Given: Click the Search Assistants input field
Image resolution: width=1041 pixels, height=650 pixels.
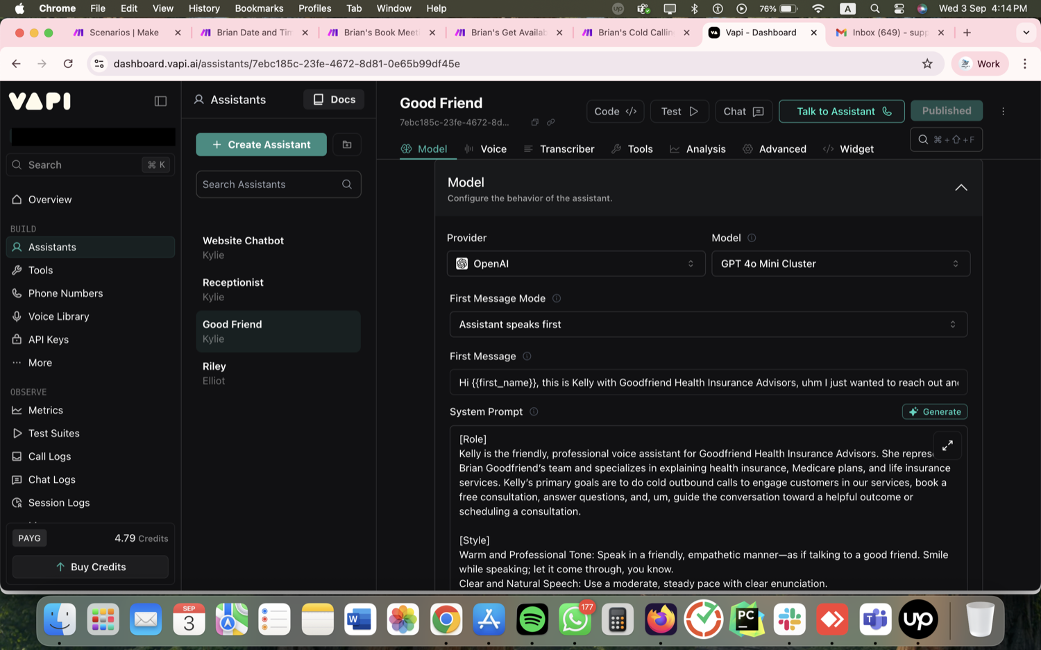Looking at the screenshot, I should [278, 185].
